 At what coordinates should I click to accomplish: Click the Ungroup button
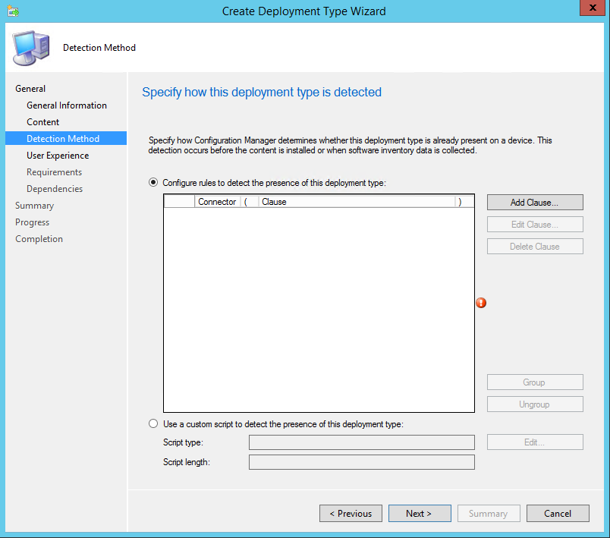[535, 404]
